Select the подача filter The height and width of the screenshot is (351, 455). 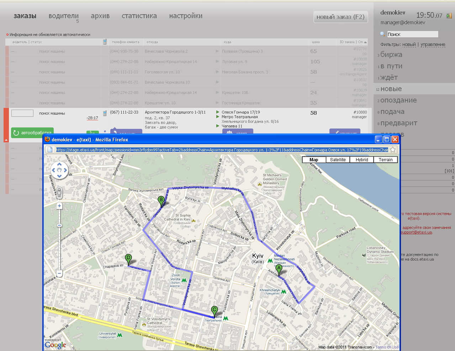(x=392, y=111)
